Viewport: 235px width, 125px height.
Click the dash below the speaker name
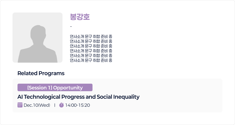tap(71, 27)
